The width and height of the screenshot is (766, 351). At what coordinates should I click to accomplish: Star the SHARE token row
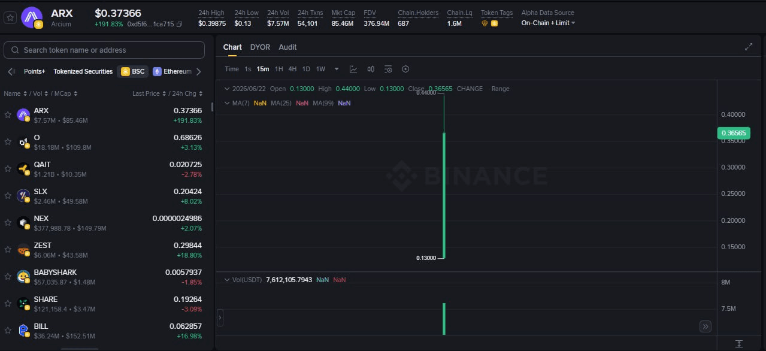coord(8,304)
